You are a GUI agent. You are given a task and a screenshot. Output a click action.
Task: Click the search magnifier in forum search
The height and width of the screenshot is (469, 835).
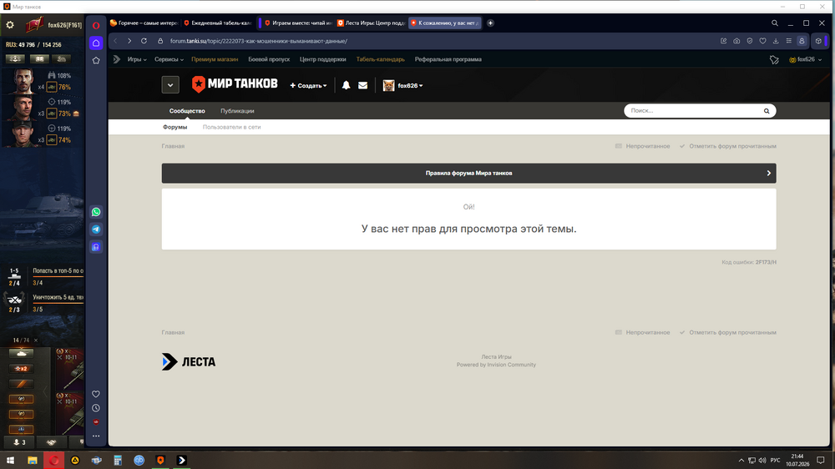tap(767, 111)
